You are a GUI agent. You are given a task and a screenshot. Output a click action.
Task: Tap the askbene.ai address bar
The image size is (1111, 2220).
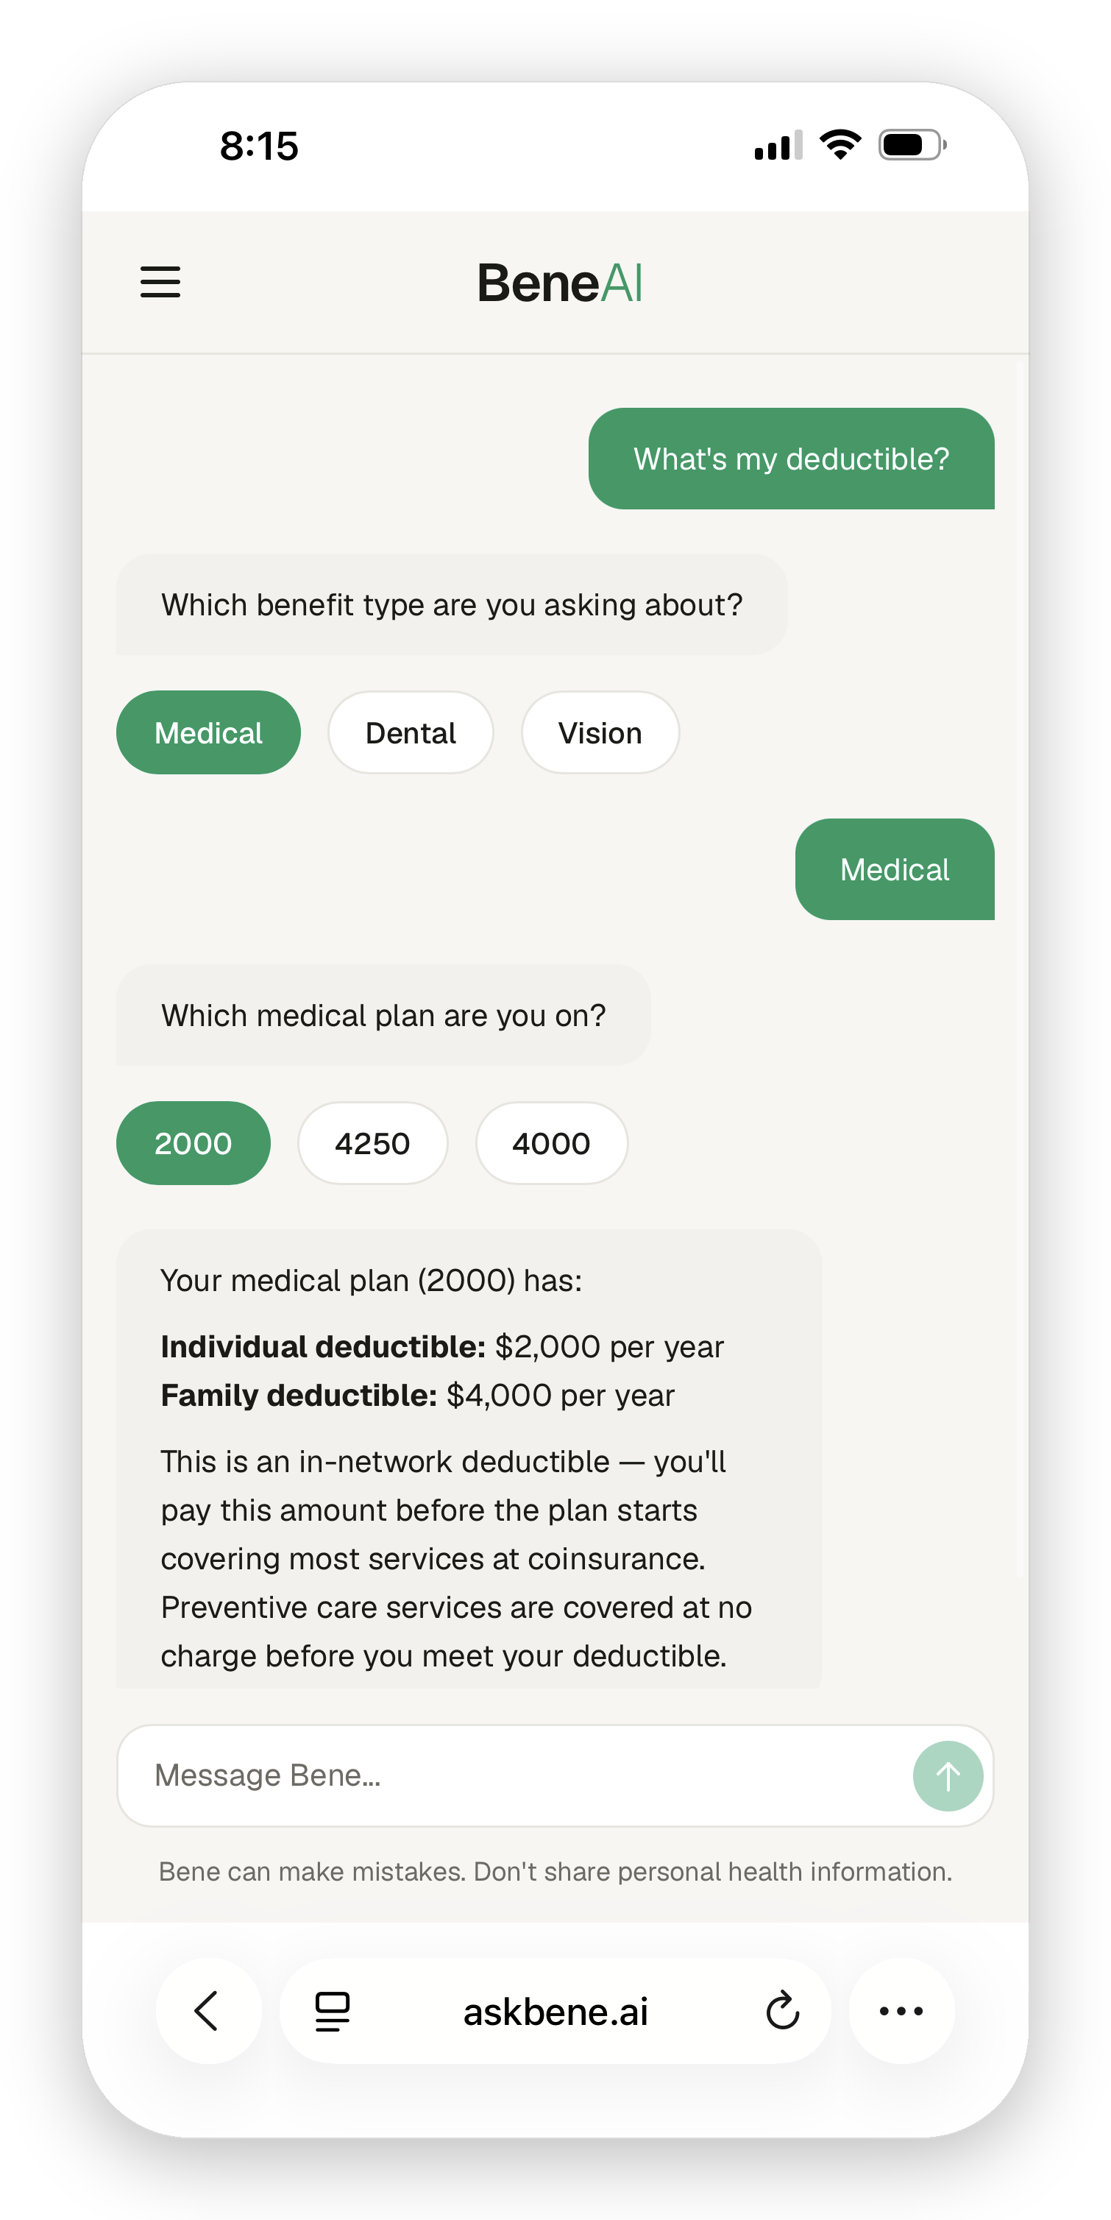pyautogui.click(x=555, y=2012)
